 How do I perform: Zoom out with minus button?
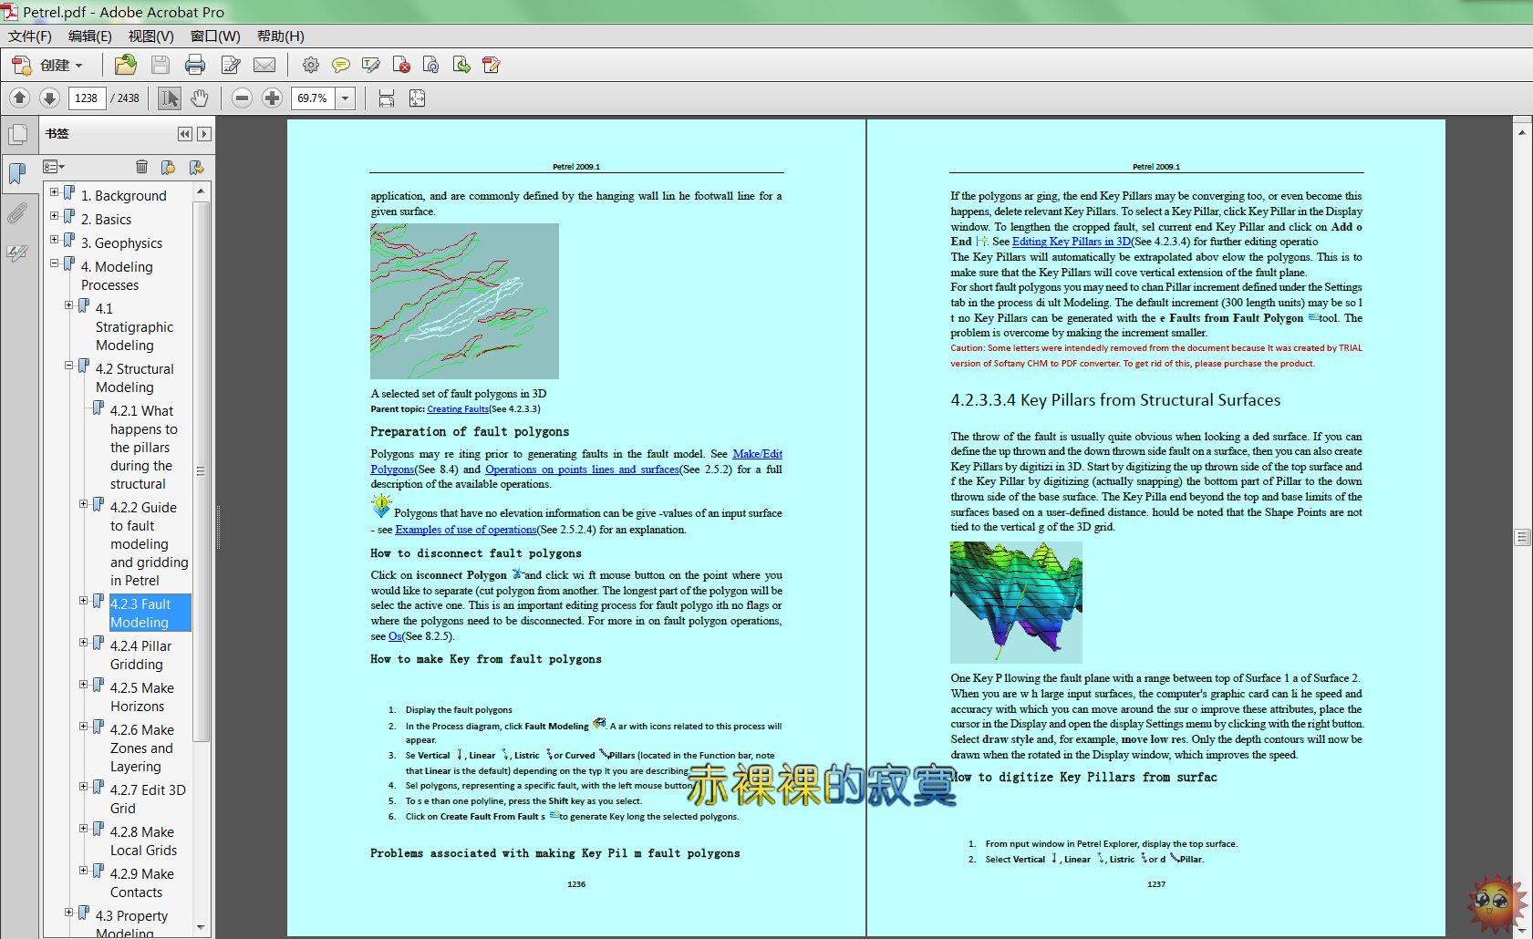[242, 98]
